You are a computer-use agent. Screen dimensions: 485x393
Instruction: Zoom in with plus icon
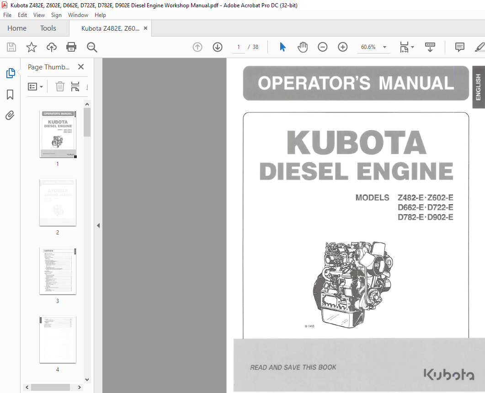click(343, 47)
